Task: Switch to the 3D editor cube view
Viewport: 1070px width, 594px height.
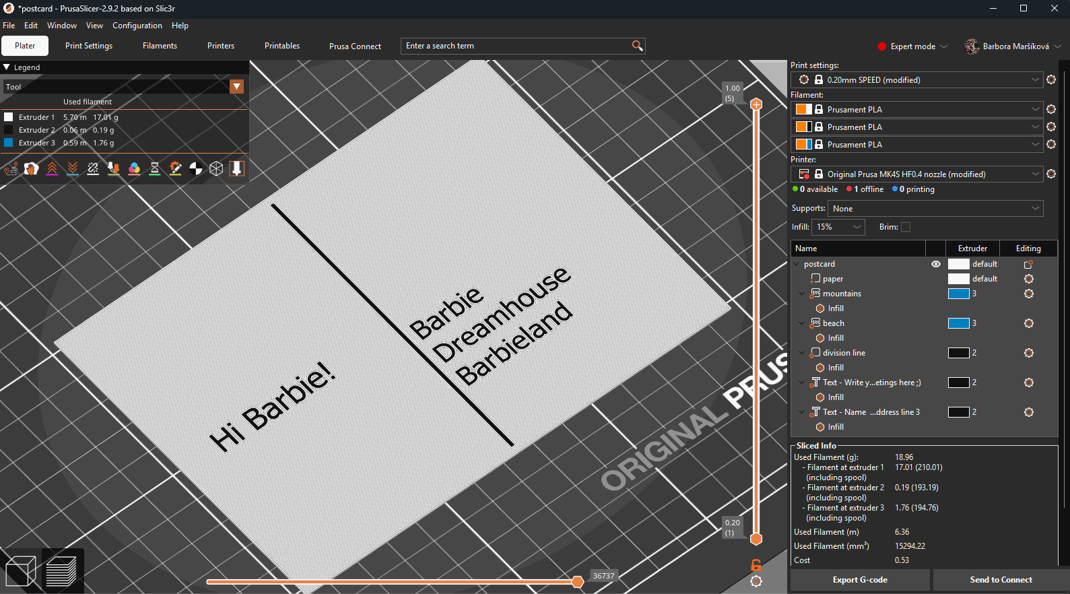Action: (20, 572)
